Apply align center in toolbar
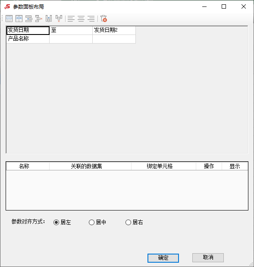The height and width of the screenshot is (267, 254). 81,19
